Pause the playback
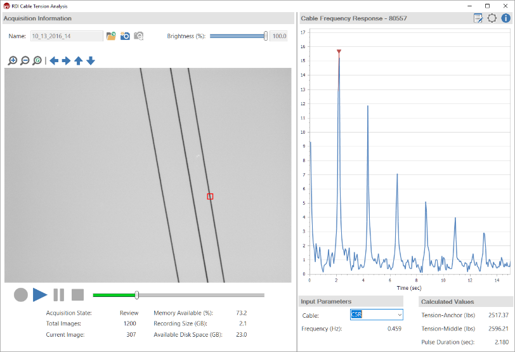515x352 pixels. [x=59, y=294]
